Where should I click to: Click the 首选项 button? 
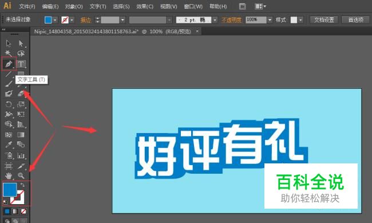click(x=356, y=19)
